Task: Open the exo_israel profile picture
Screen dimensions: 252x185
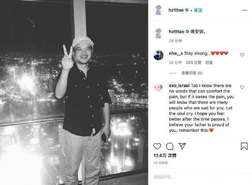Action: pyautogui.click(x=158, y=87)
